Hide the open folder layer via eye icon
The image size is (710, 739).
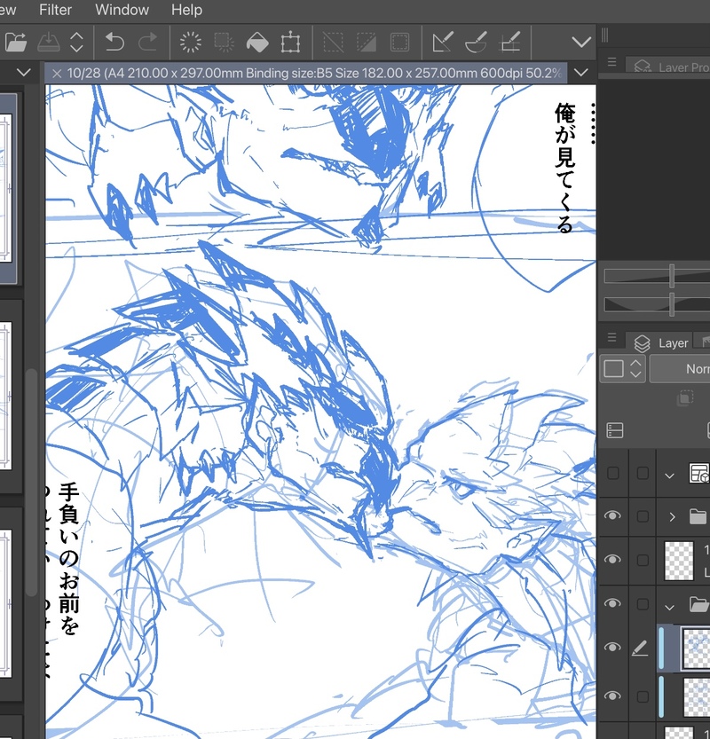click(x=612, y=603)
